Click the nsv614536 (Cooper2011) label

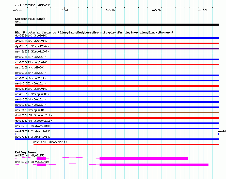click(x=50, y=142)
